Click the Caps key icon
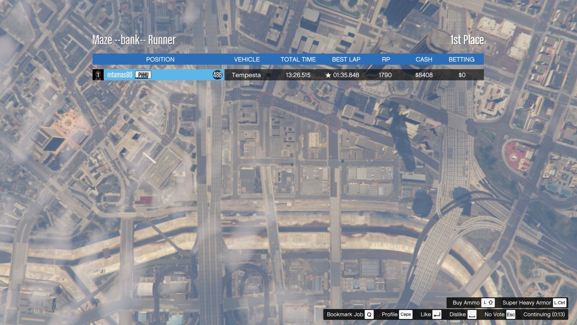Viewport: 577px width, 325px height. 406,314
